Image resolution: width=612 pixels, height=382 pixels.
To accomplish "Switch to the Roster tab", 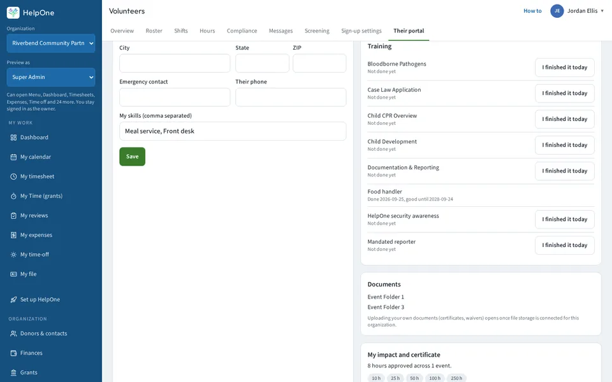I will coord(154,31).
